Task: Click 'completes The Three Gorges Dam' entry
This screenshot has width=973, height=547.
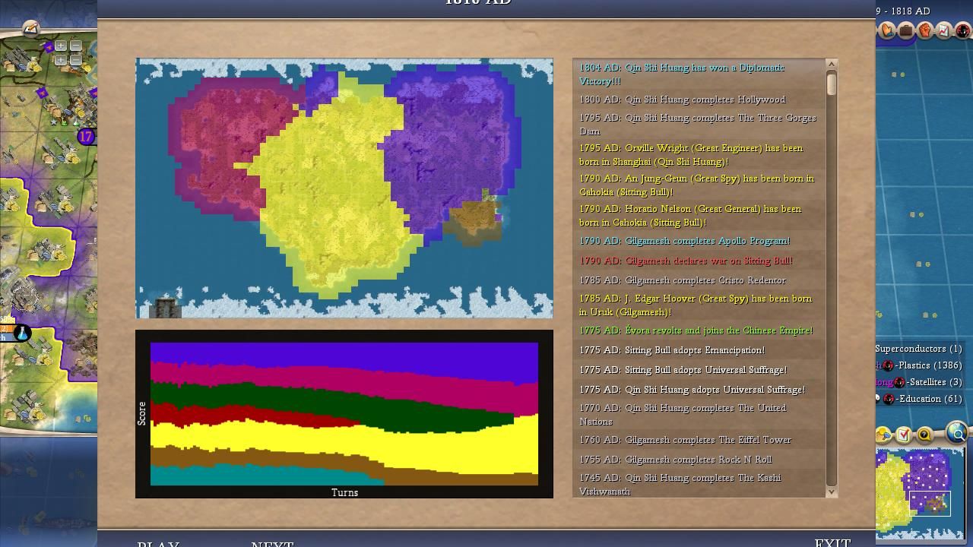Action: 698,125
